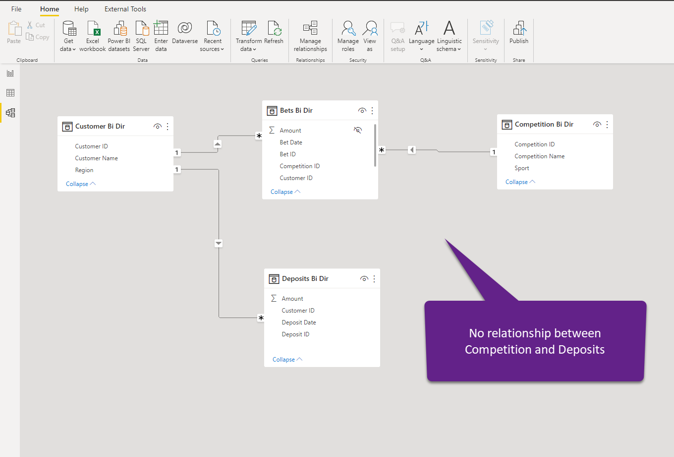The height and width of the screenshot is (457, 674).
Task: Switch to Data view in the sidebar
Action: [10, 92]
